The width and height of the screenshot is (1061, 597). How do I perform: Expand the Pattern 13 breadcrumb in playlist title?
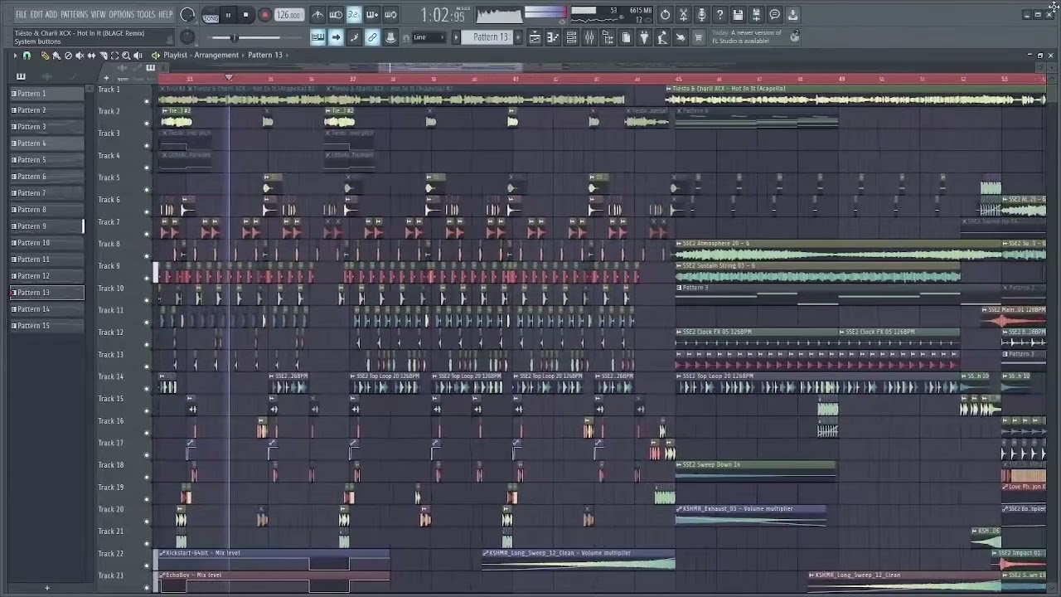[264, 55]
